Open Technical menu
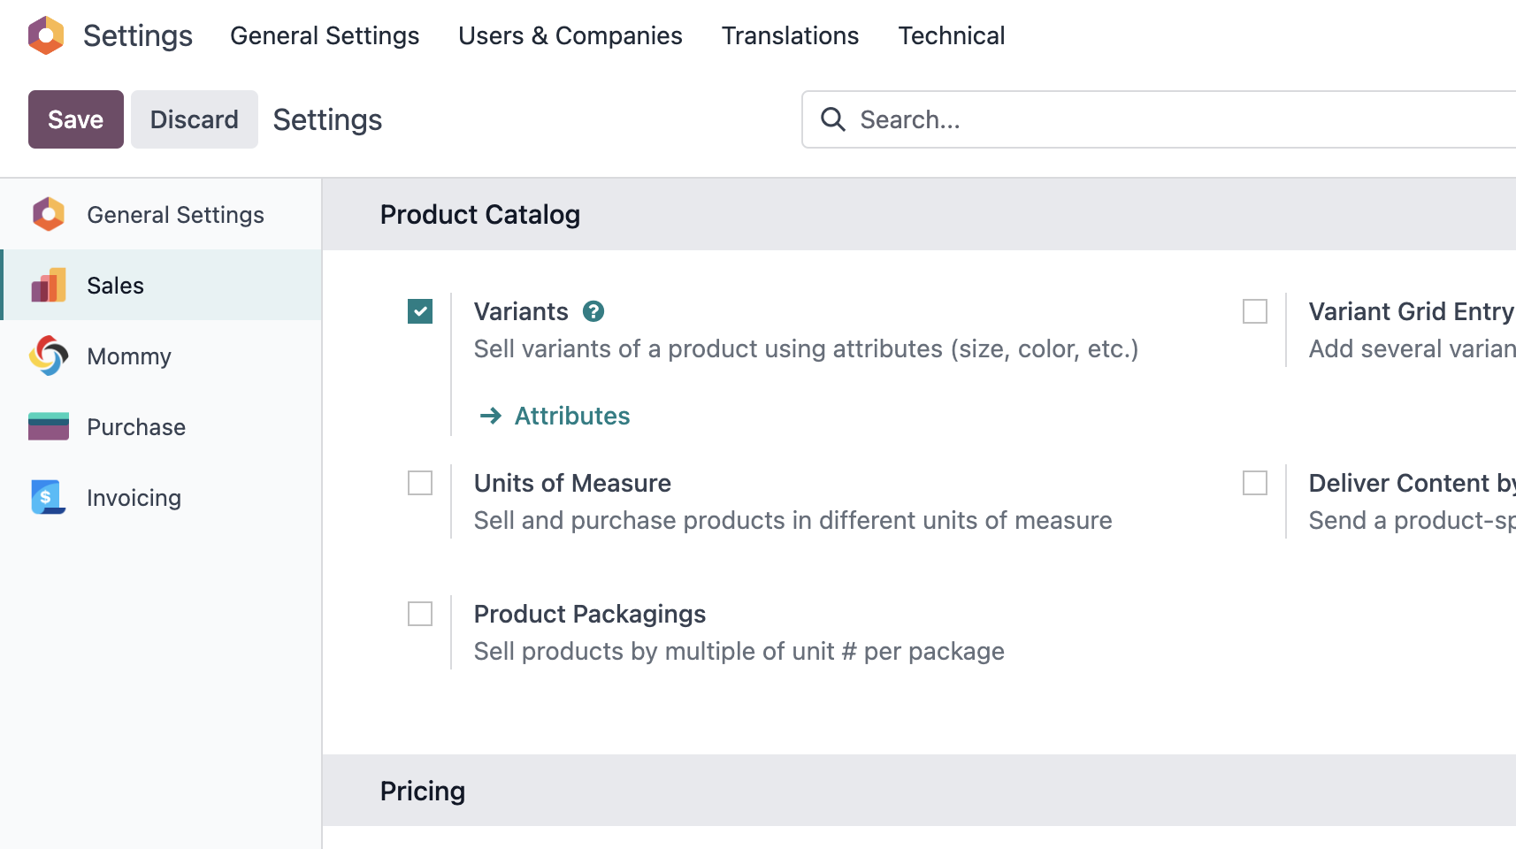The height and width of the screenshot is (849, 1516). (952, 35)
